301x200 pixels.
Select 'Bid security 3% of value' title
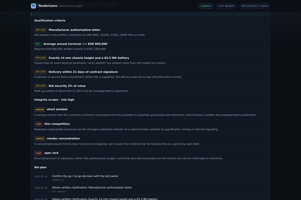[x=67, y=86]
